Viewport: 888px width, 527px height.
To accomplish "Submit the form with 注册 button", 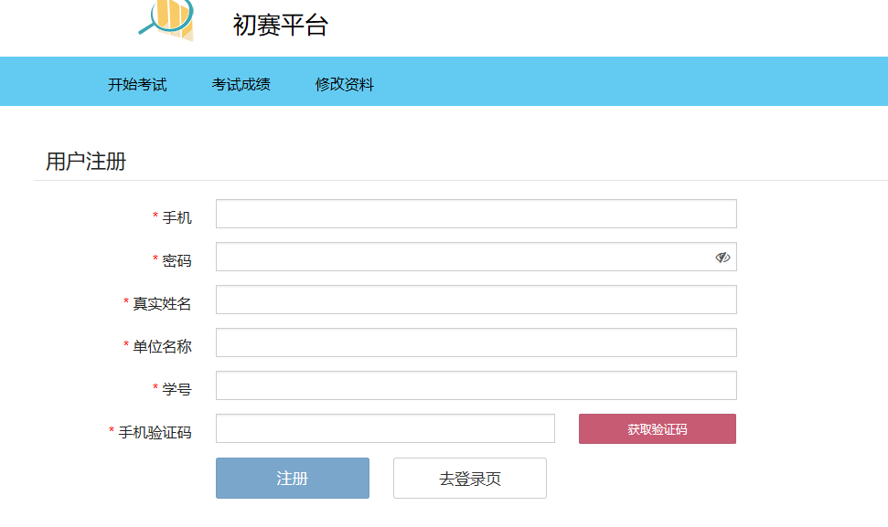I will coord(293,479).
